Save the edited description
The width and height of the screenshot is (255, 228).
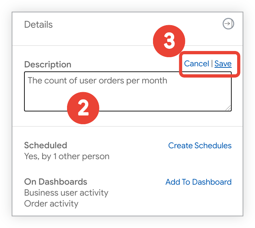pyautogui.click(x=223, y=64)
